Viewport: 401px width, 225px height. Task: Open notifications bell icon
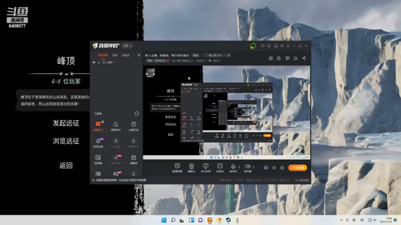click(295, 58)
